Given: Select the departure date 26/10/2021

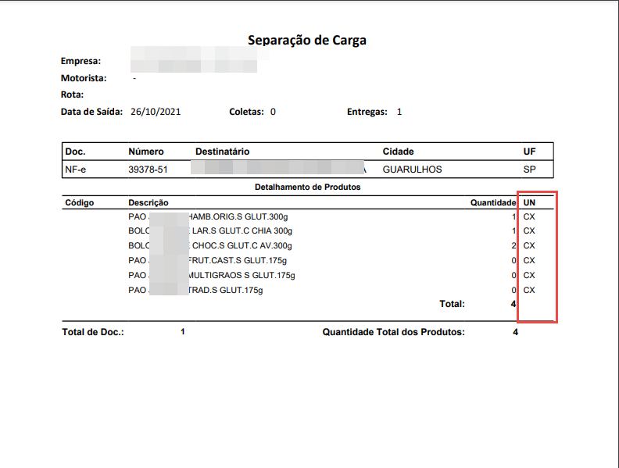Looking at the screenshot, I should tap(156, 112).
